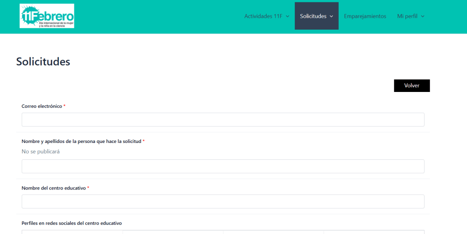The width and height of the screenshot is (467, 234).
Task: Click the Correo electrónico label
Action: [x=42, y=106]
